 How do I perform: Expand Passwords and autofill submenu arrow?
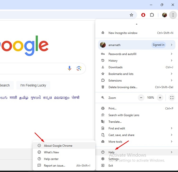click(172, 54)
